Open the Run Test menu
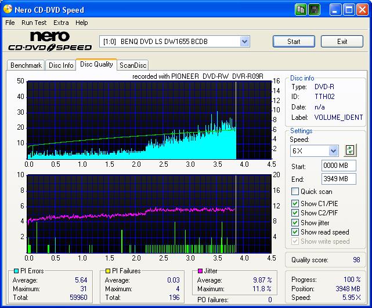This screenshot has height=308, width=372. (34, 23)
